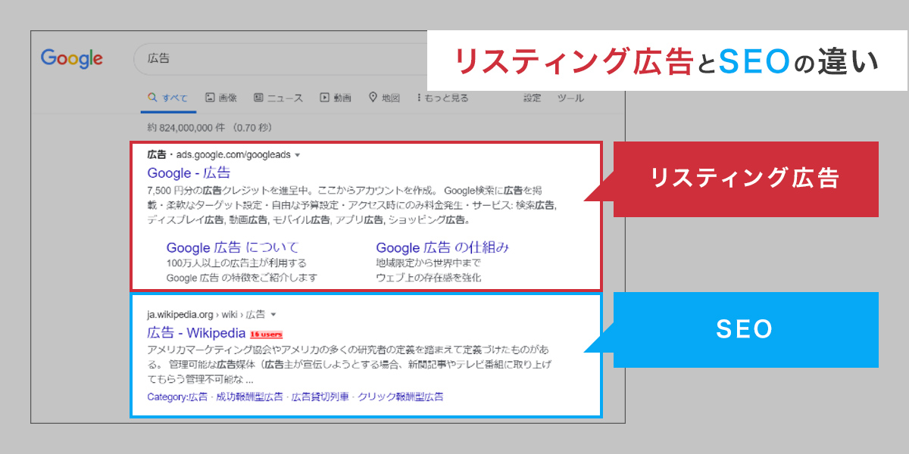Open the Google - 広告 ad link
This screenshot has height=454, width=909.
click(x=189, y=173)
